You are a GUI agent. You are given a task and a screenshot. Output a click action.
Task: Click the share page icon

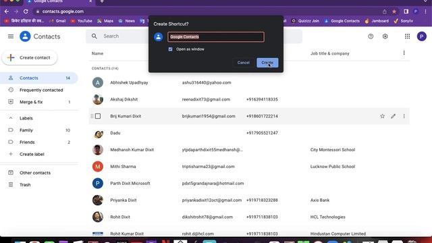click(x=384, y=11)
